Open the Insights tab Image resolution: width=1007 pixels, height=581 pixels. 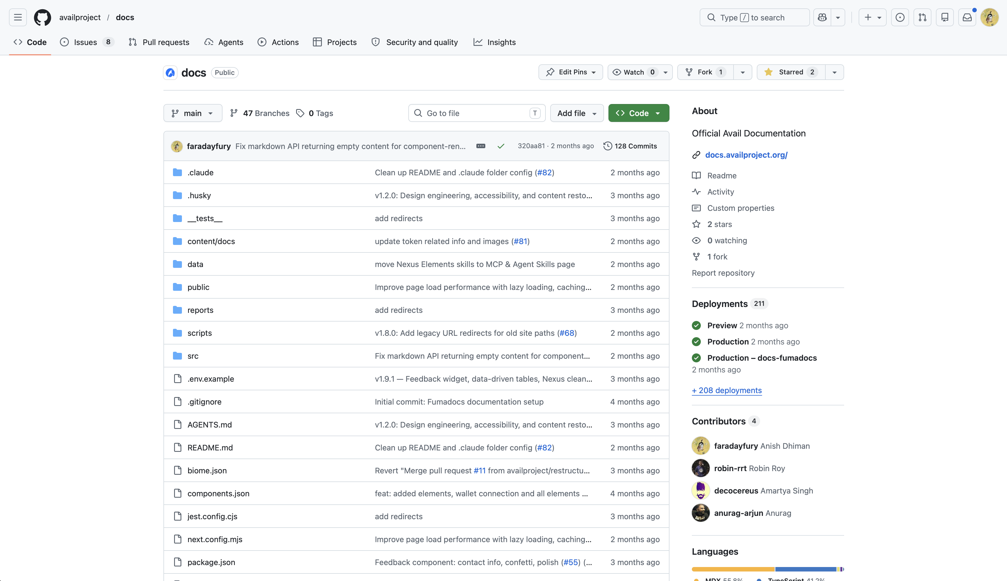495,42
